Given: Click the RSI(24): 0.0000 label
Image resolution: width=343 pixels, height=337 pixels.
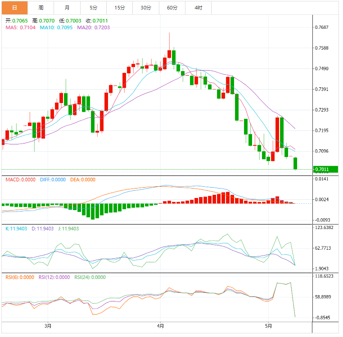Looking at the screenshot, I should [x=90, y=277].
